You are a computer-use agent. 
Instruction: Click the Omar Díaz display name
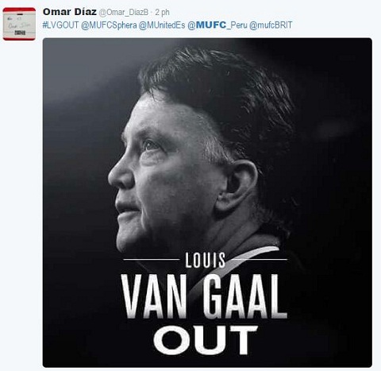[x=70, y=12]
